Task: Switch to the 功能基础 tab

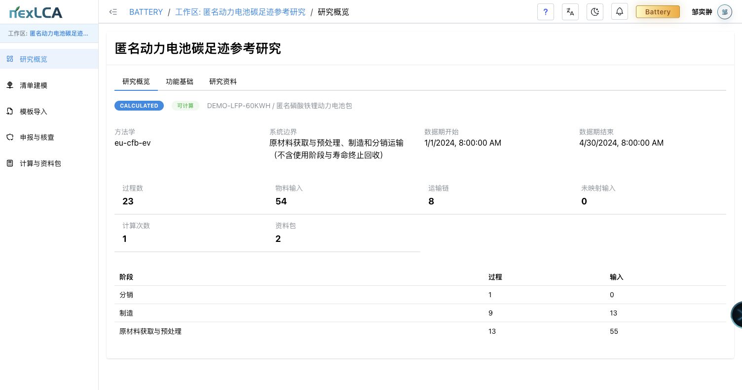Action: pyautogui.click(x=180, y=81)
